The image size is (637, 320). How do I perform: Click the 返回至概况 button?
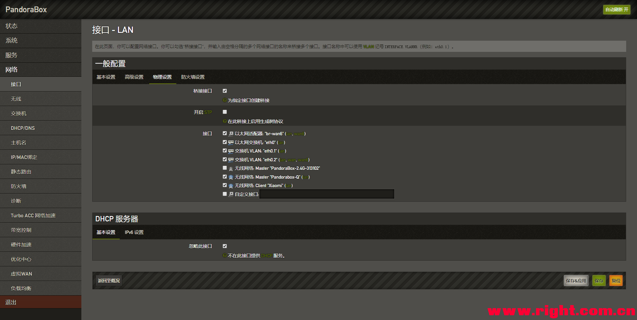(109, 281)
